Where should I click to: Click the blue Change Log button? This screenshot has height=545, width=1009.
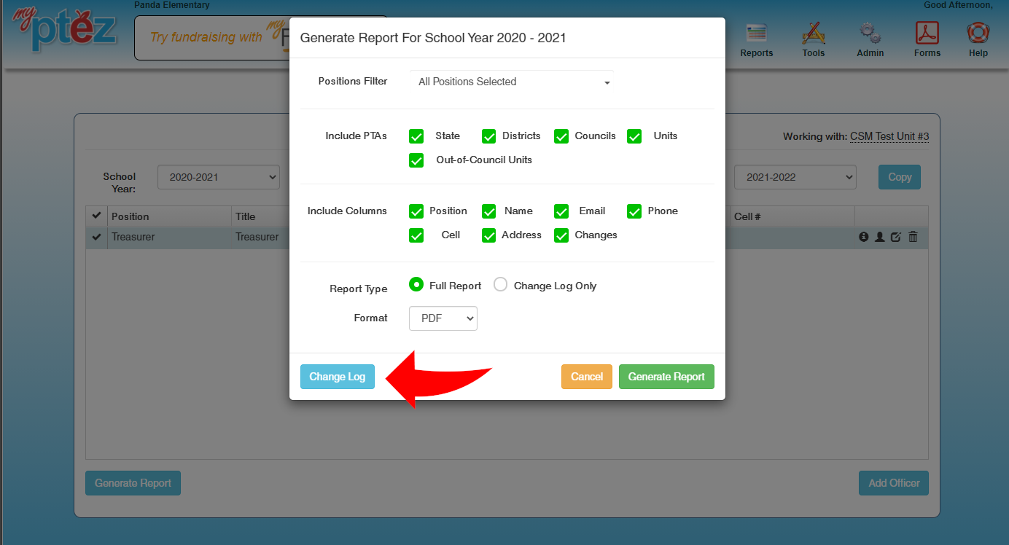click(338, 377)
